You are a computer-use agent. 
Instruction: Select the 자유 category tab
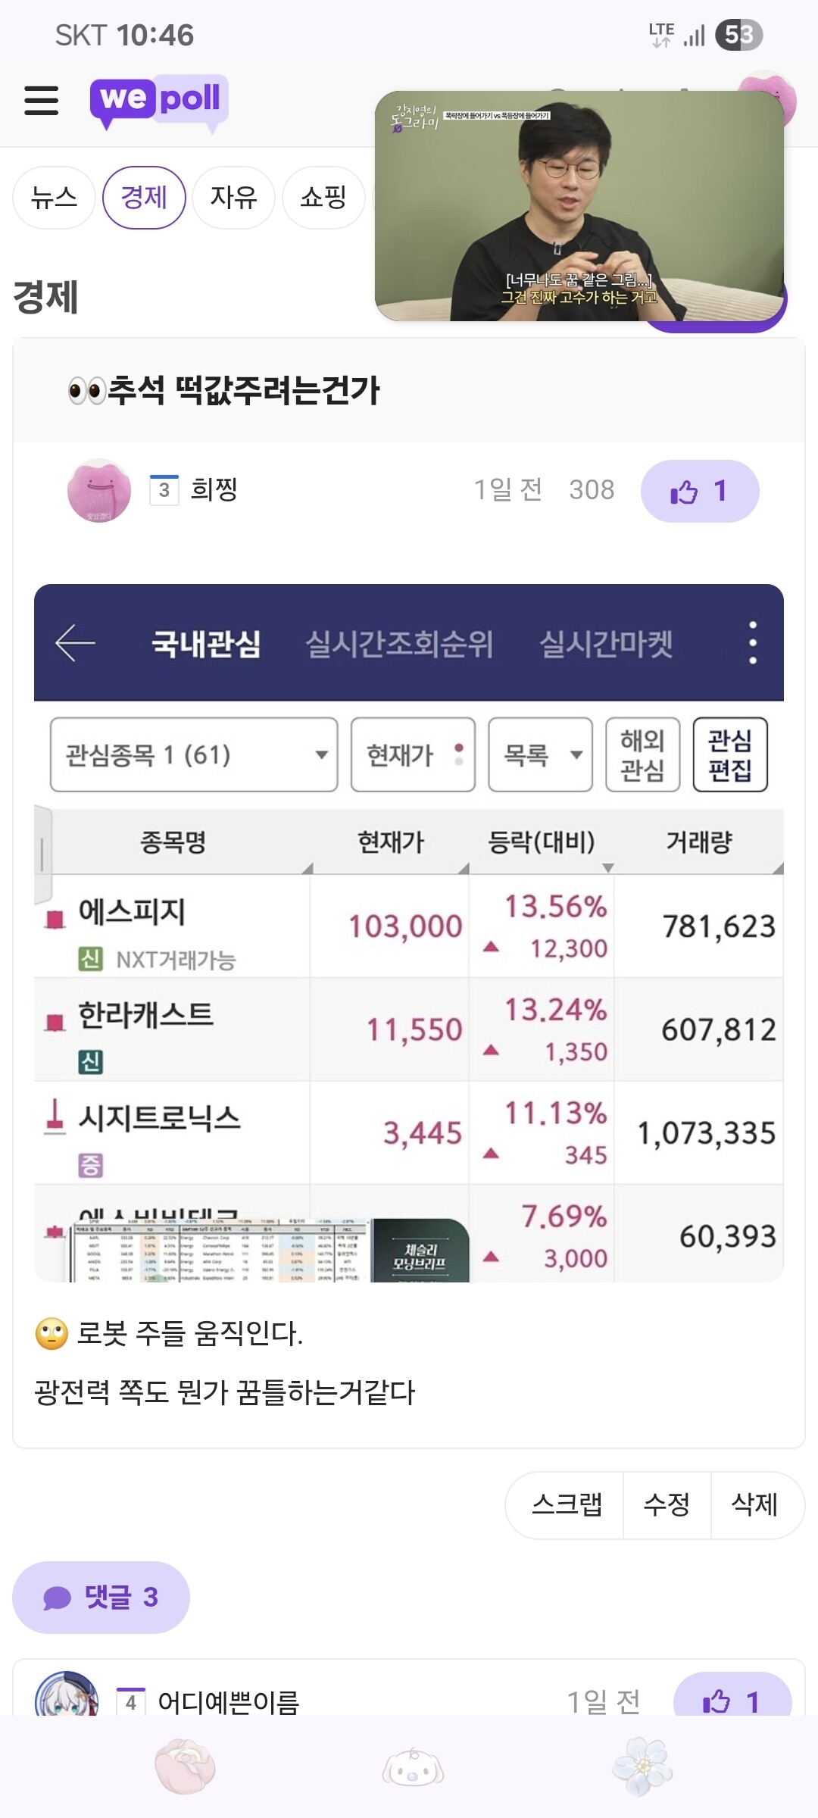[x=233, y=198]
